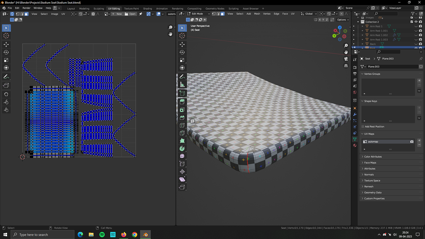Screen dimensions: 425x239
Task: Enable face select mode in 3D viewport
Action: [222, 14]
